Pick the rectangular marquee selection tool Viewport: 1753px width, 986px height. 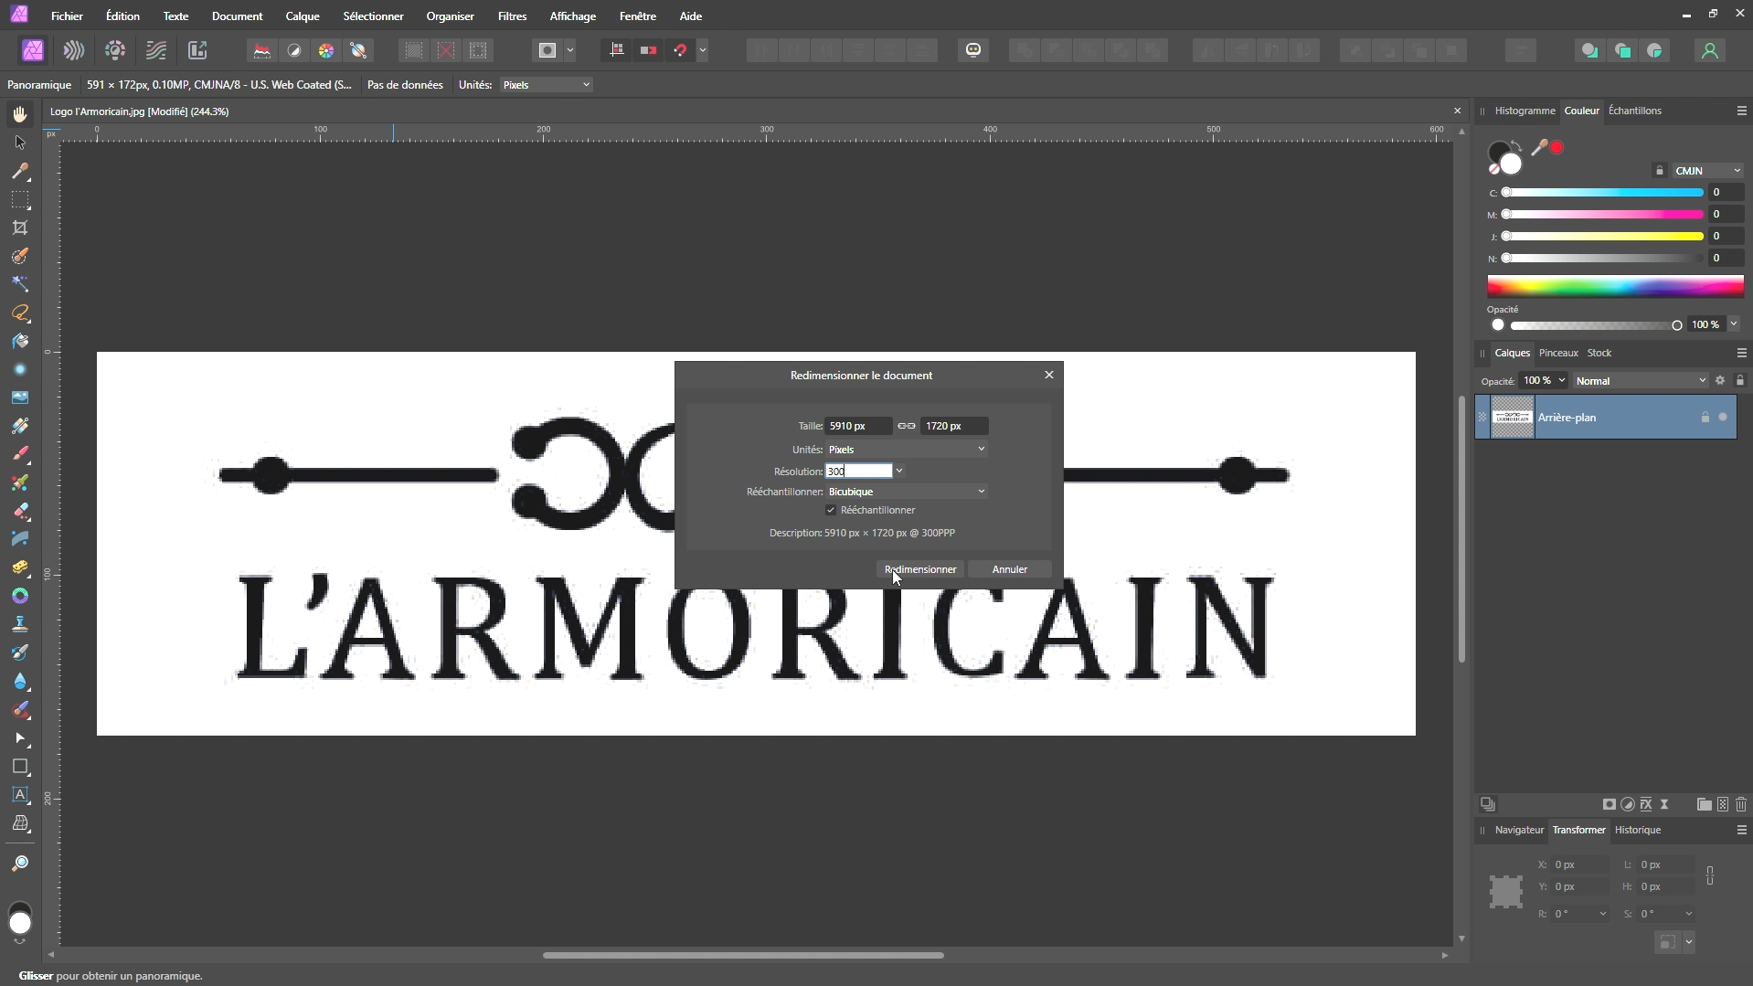pos(20,199)
